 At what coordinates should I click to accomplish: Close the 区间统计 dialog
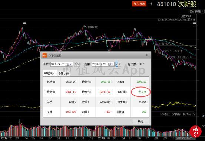(147, 55)
